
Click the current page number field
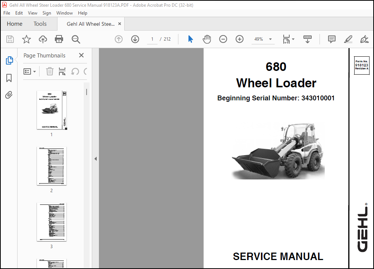point(152,39)
